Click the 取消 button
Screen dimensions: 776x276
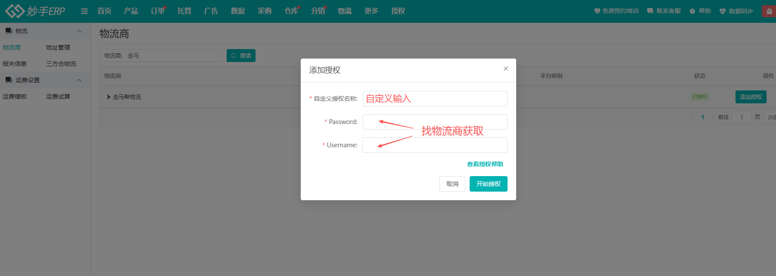(452, 184)
